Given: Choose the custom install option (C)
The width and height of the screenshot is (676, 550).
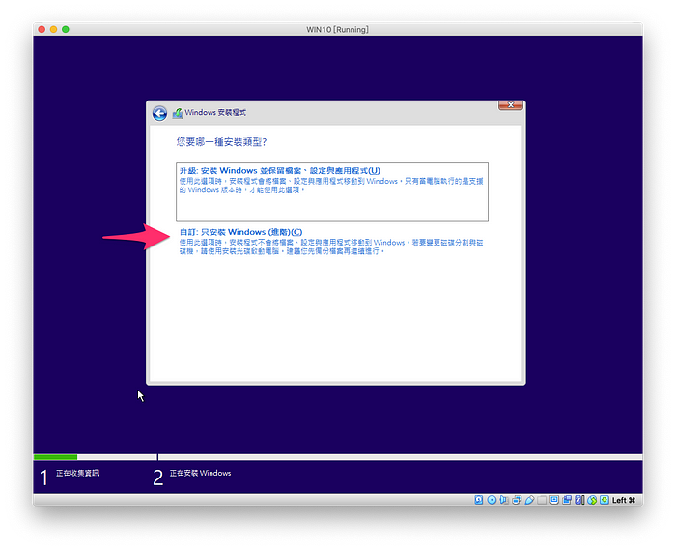Looking at the screenshot, I should (x=240, y=232).
